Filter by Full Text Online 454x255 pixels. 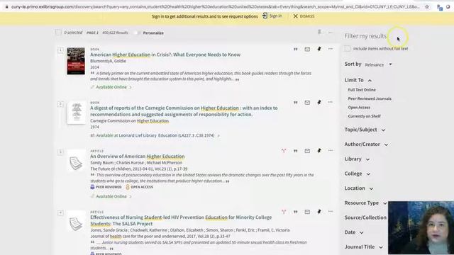(x=362, y=90)
